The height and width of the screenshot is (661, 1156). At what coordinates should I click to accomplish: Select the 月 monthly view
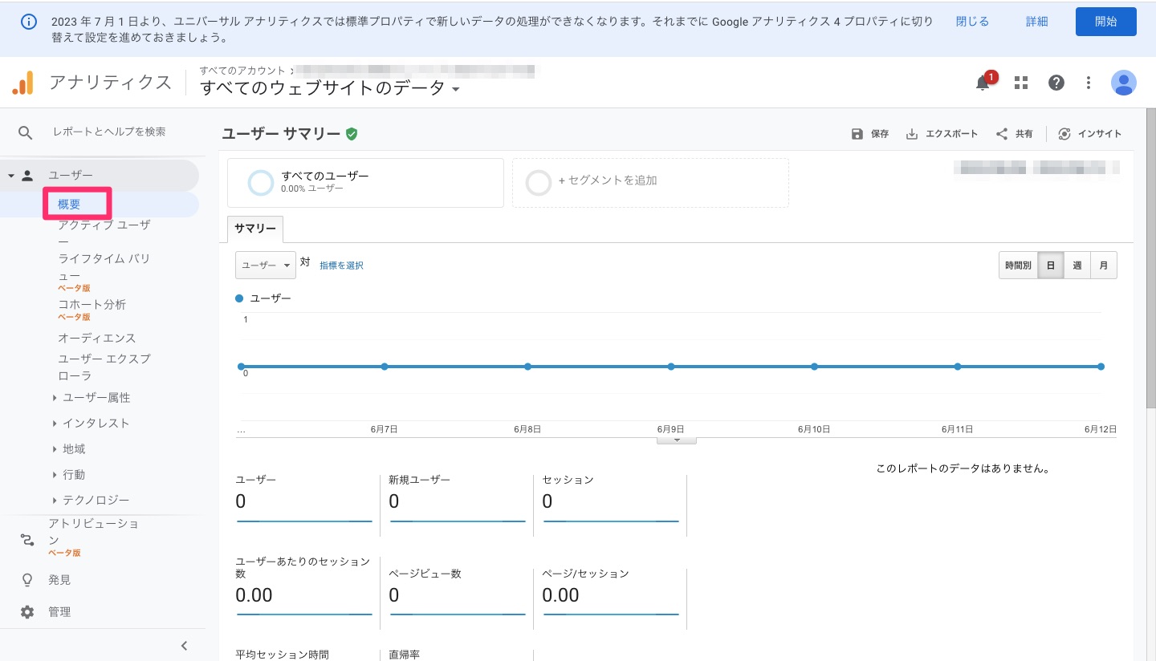click(x=1104, y=266)
